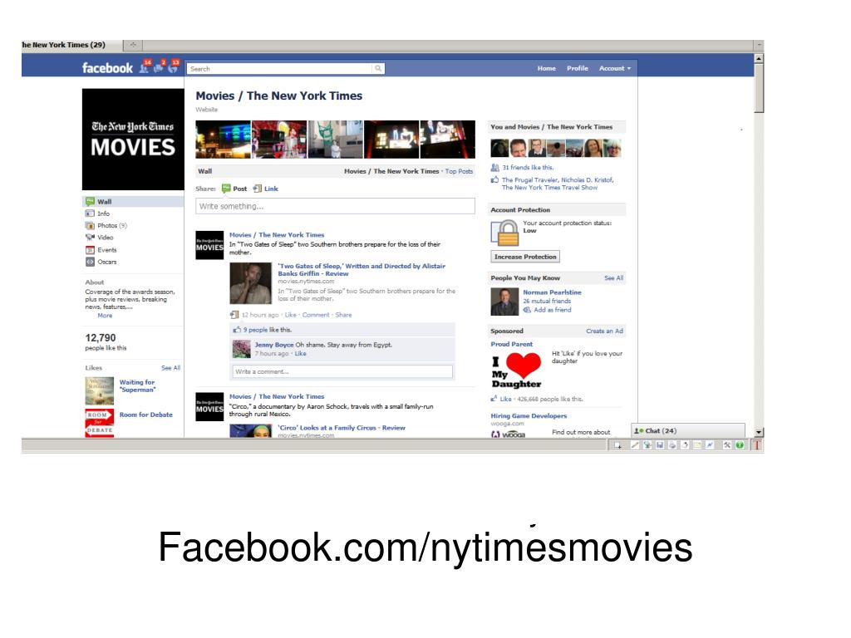The image size is (851, 638).
Task: Click Share under Two Gates of Sleep post
Action: 343,315
